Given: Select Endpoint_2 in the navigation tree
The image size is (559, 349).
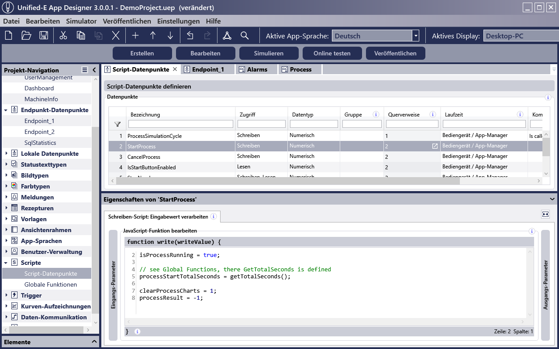Looking at the screenshot, I should click(x=39, y=132).
